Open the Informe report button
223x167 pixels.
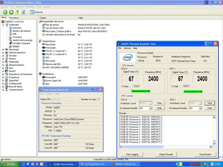point(36,13)
